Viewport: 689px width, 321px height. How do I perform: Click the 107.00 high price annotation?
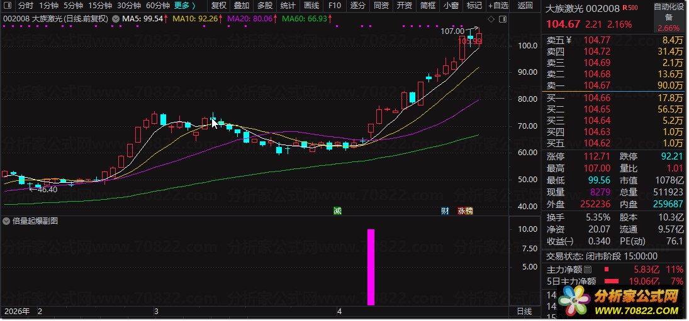(452, 31)
